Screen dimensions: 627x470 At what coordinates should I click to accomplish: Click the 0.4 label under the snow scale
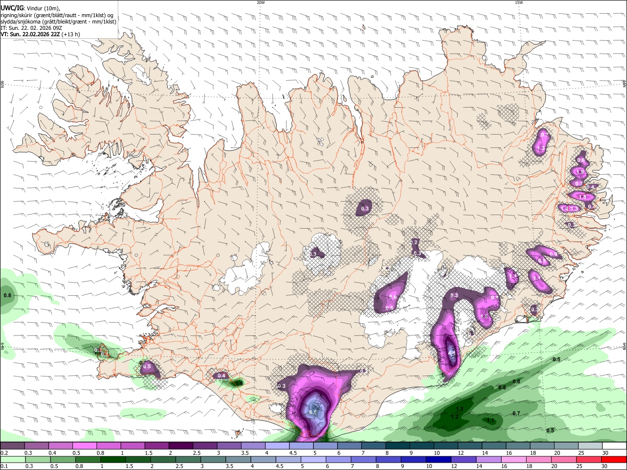(x=52, y=453)
